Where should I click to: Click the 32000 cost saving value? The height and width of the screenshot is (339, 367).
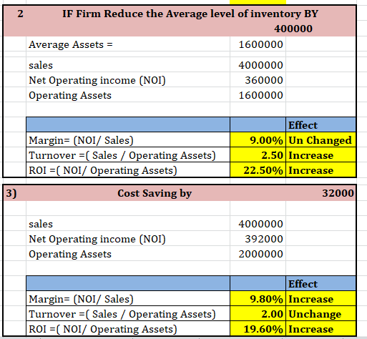(338, 193)
